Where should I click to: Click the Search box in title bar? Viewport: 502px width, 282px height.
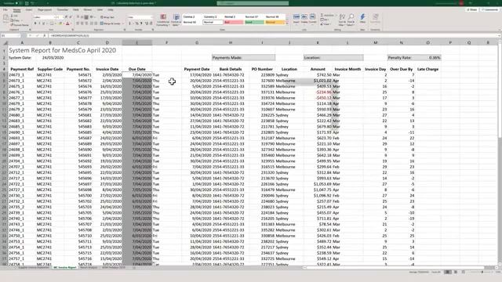pos(253,3)
